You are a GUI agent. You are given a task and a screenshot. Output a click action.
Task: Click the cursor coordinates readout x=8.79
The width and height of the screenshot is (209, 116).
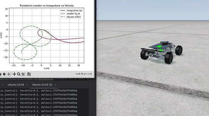pos(84,74)
